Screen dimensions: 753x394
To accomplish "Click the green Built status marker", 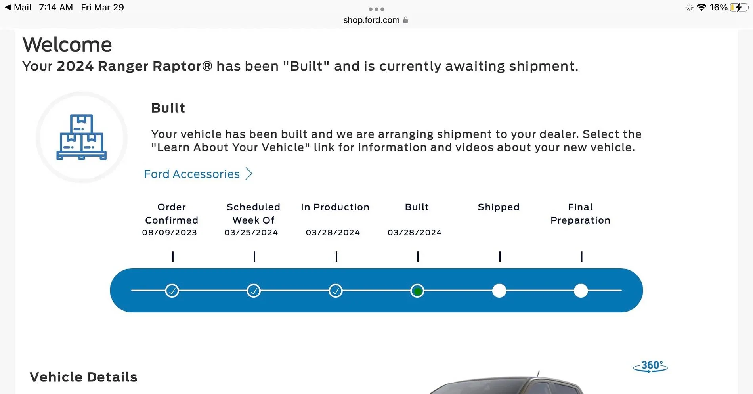I will click(x=417, y=291).
